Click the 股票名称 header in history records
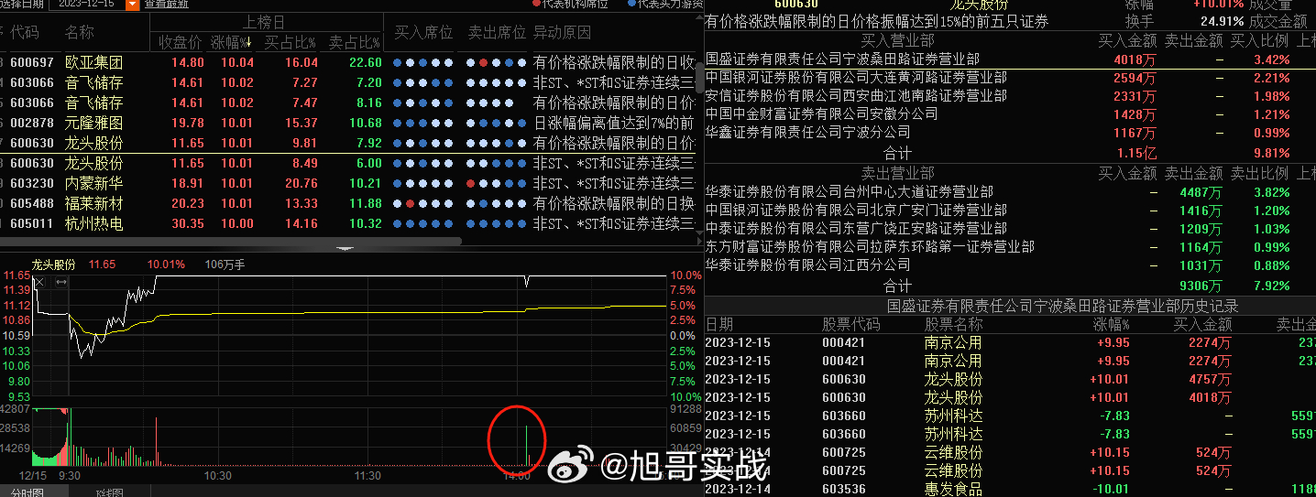This screenshot has width=1316, height=497. 953,324
